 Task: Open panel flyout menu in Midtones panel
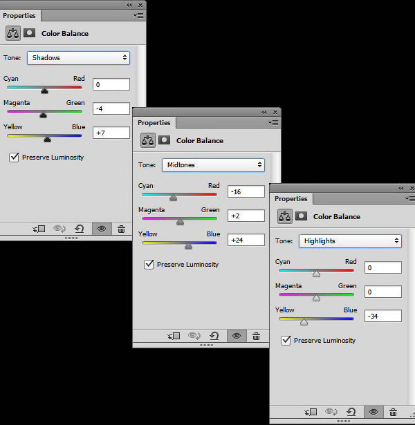tap(273, 122)
